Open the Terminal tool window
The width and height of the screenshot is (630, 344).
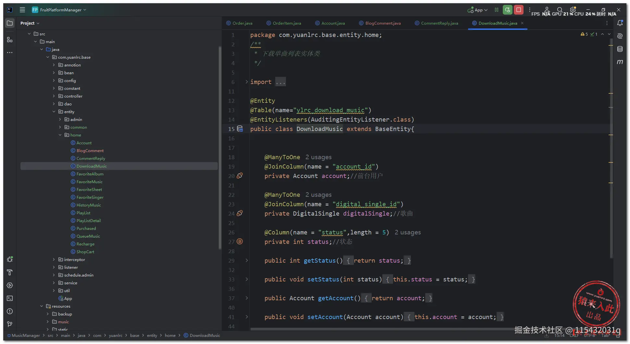[10, 298]
